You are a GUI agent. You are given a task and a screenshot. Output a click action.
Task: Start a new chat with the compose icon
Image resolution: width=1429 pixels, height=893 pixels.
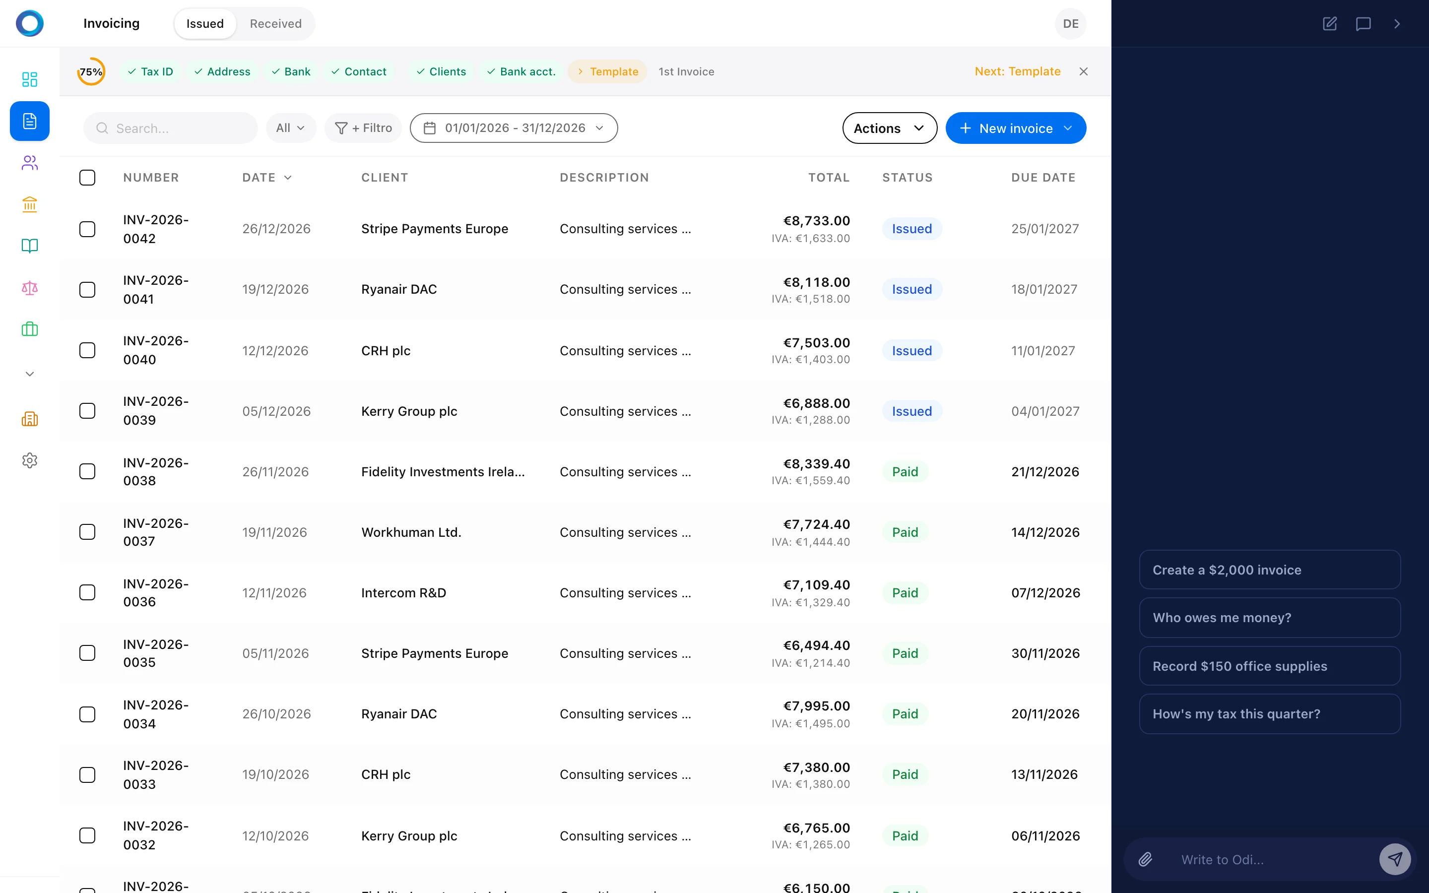pos(1330,24)
